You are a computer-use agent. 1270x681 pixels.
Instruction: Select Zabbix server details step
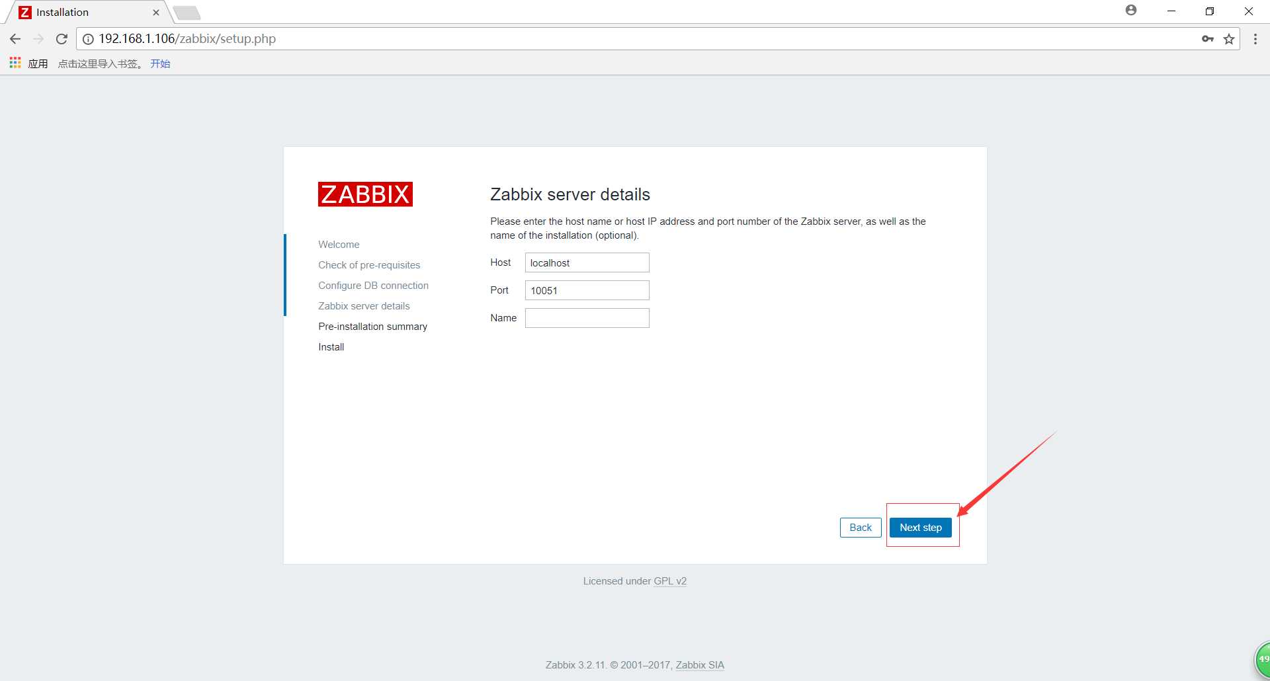click(x=364, y=306)
